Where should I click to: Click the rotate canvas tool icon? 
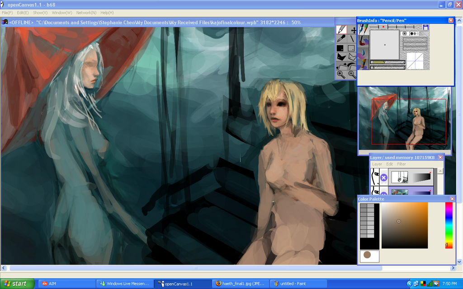[x=352, y=65]
